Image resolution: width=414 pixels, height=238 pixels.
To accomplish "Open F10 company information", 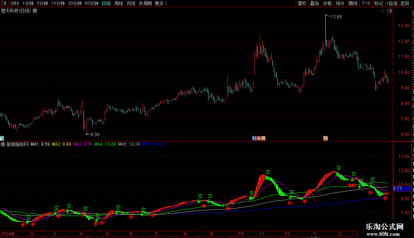I will pyautogui.click(x=366, y=3).
